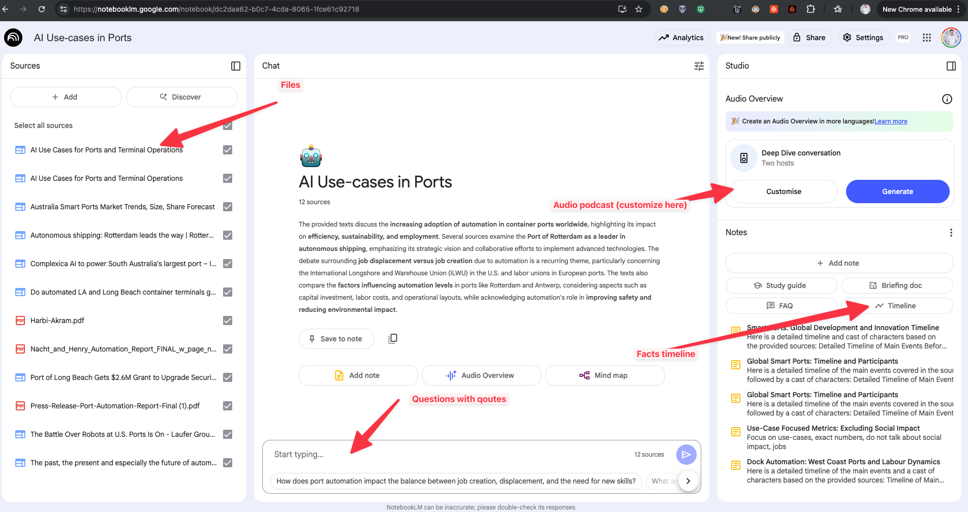Save chat summary to note
The image size is (968, 512).
click(336, 339)
